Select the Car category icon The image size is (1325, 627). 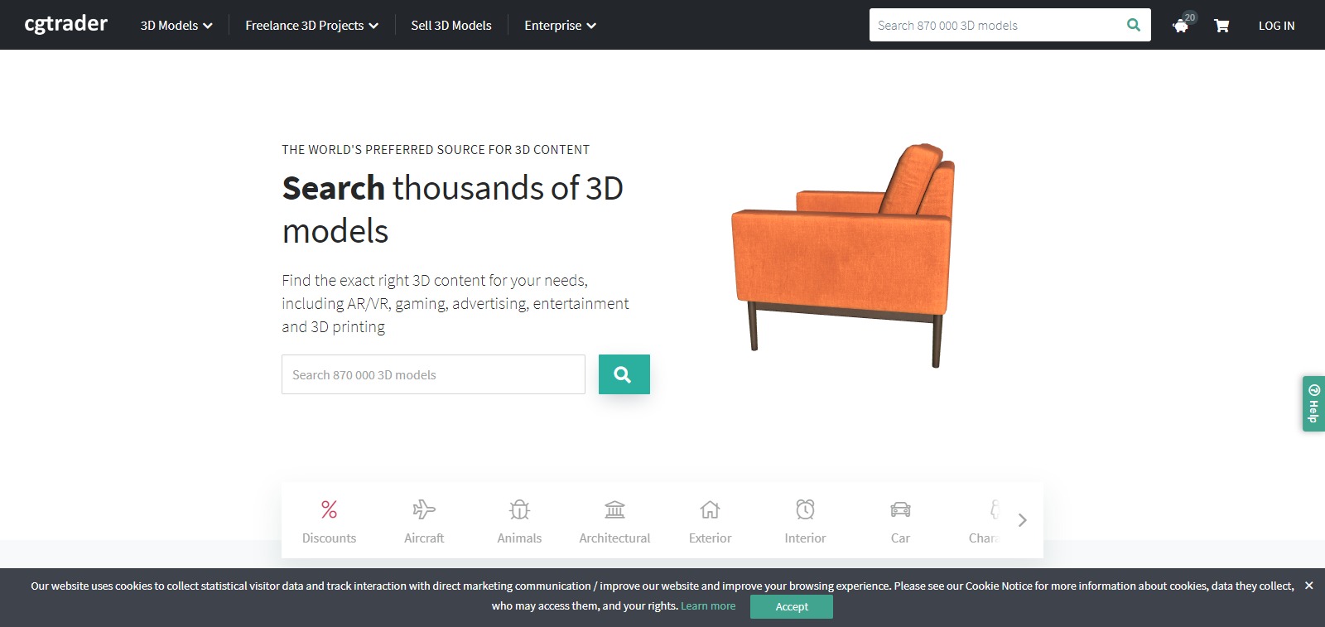coord(900,509)
